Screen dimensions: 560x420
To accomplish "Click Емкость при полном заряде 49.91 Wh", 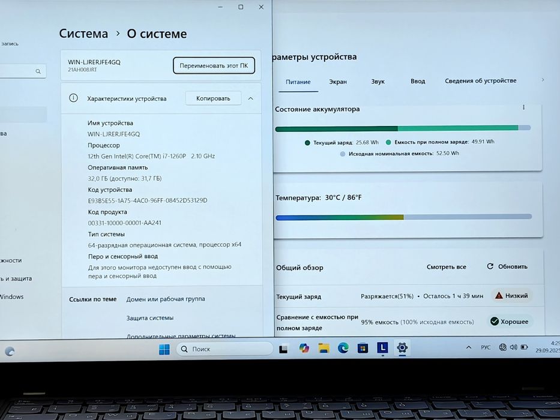I will tap(440, 142).
